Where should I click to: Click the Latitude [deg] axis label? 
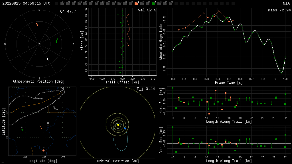(3, 121)
